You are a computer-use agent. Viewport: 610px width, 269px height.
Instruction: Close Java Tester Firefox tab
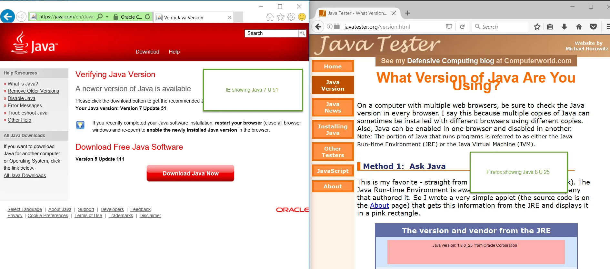[394, 13]
